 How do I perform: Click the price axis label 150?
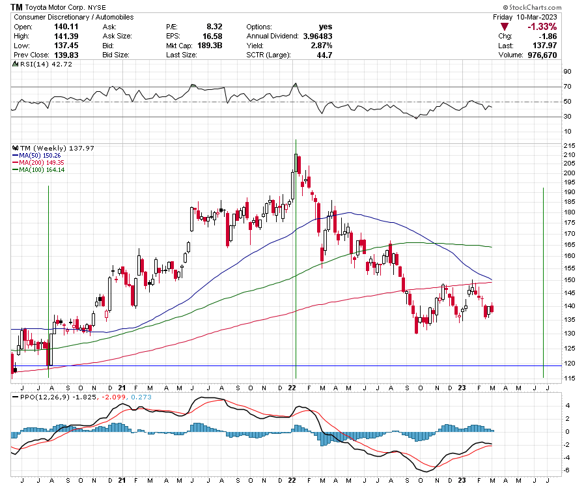point(570,280)
